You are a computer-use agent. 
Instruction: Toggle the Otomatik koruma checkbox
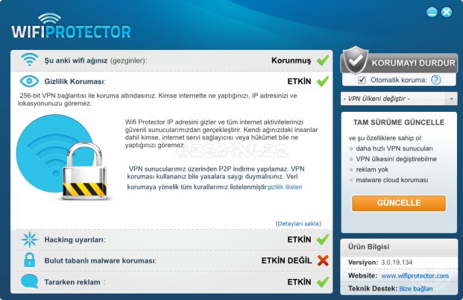click(x=361, y=80)
